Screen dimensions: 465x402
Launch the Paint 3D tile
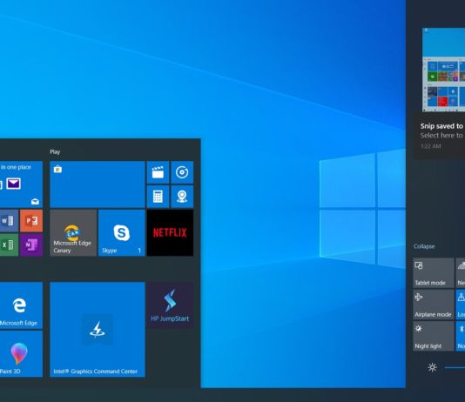[x=21, y=354]
